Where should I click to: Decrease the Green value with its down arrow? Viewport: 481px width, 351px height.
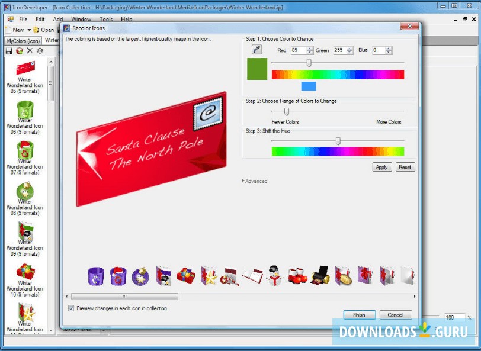coord(349,52)
